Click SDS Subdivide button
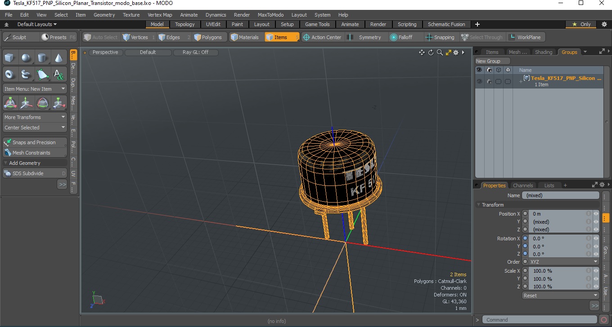This screenshot has height=327, width=612. coord(35,173)
